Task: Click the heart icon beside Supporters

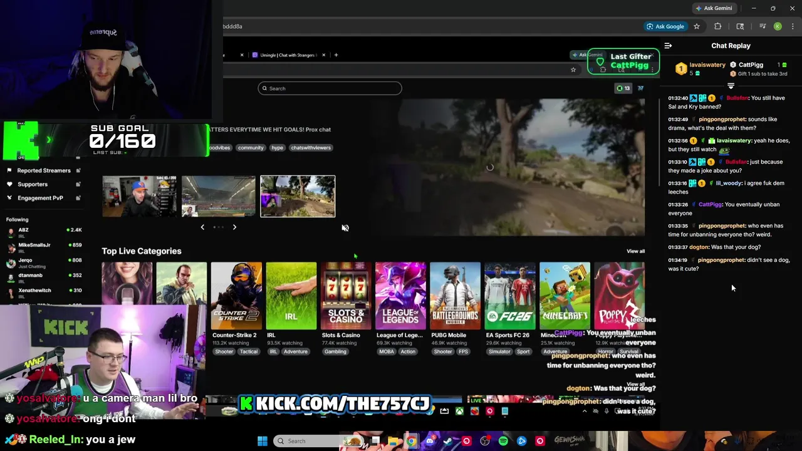Action: point(9,184)
